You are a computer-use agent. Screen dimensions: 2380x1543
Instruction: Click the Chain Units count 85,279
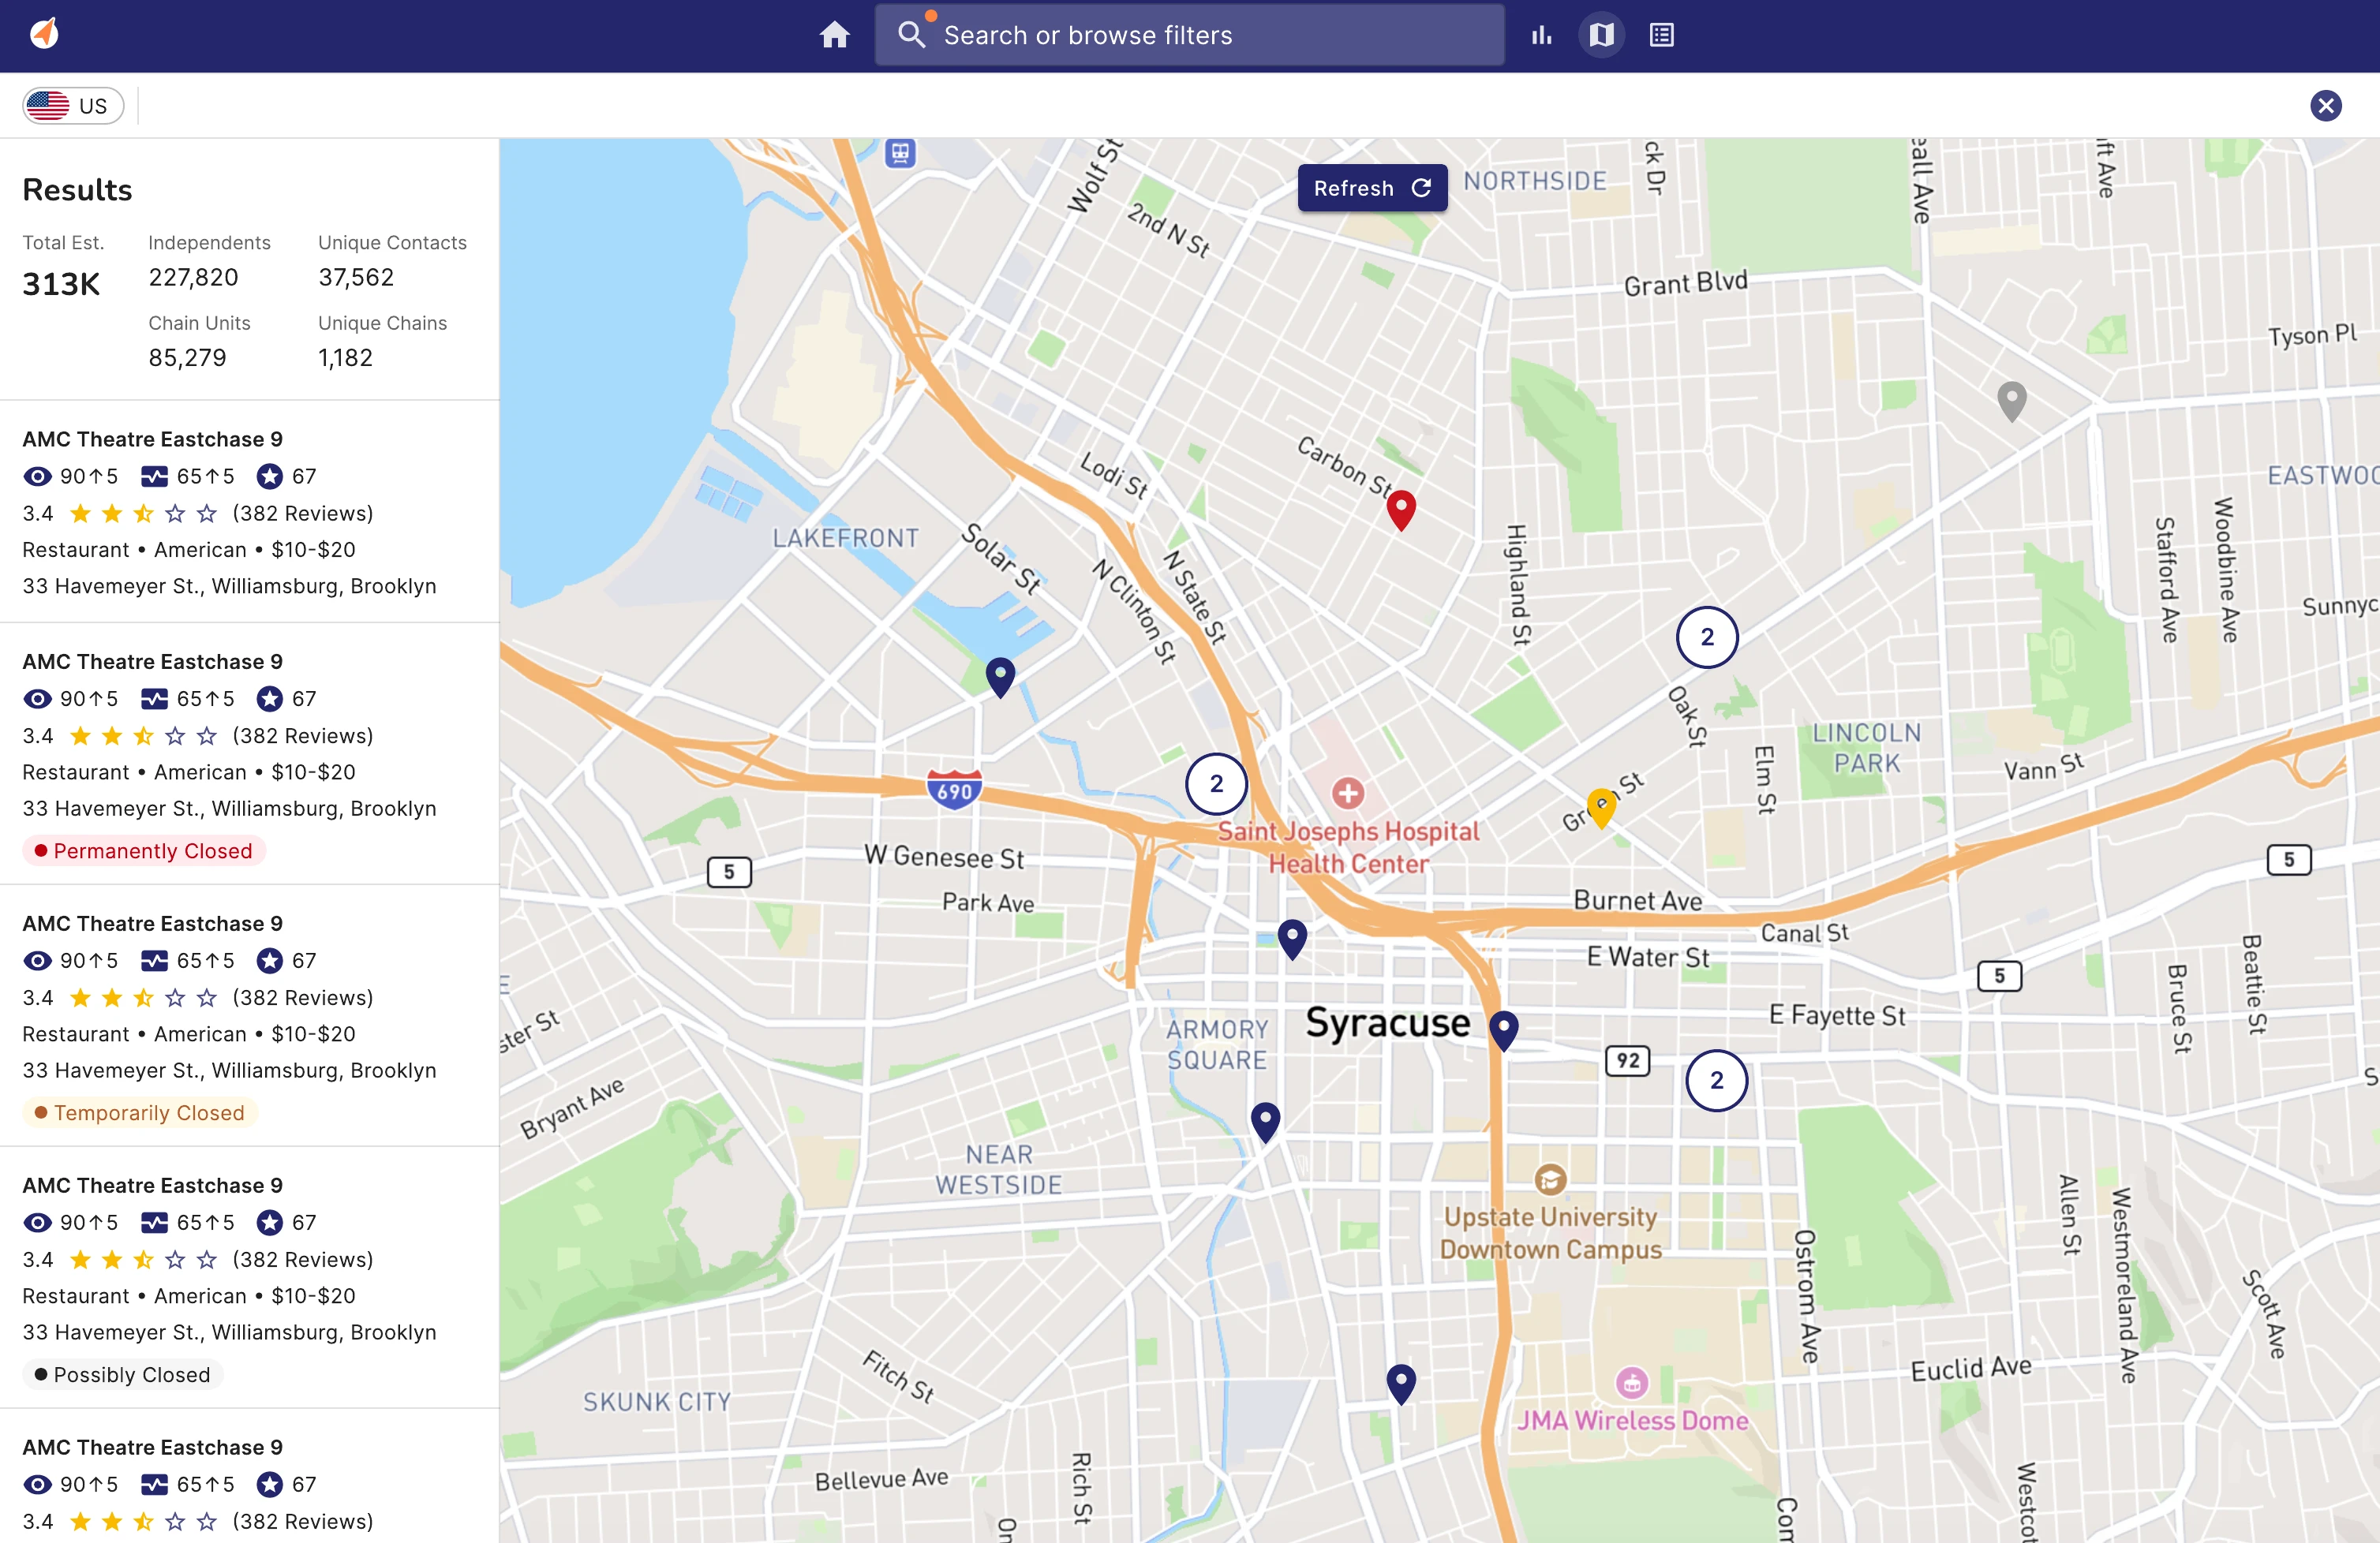[x=187, y=358]
